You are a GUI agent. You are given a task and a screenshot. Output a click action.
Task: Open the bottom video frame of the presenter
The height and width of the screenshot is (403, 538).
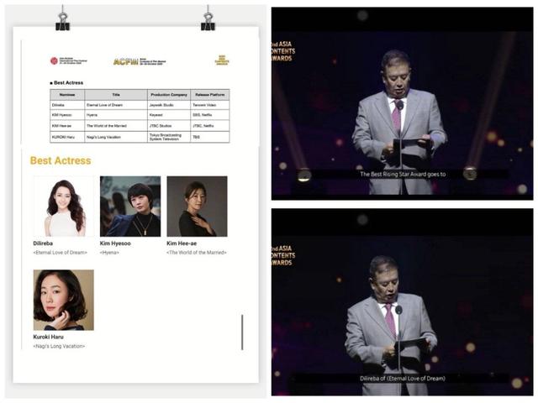[x=402, y=302]
